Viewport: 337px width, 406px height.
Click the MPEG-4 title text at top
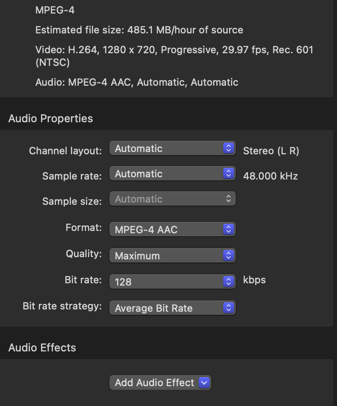point(55,10)
